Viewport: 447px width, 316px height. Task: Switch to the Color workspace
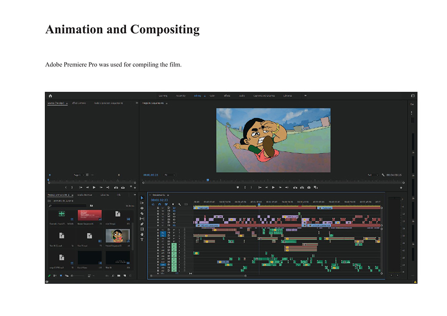[212, 96]
